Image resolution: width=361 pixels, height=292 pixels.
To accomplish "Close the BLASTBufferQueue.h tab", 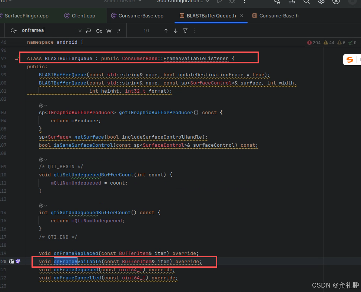I will [242, 16].
